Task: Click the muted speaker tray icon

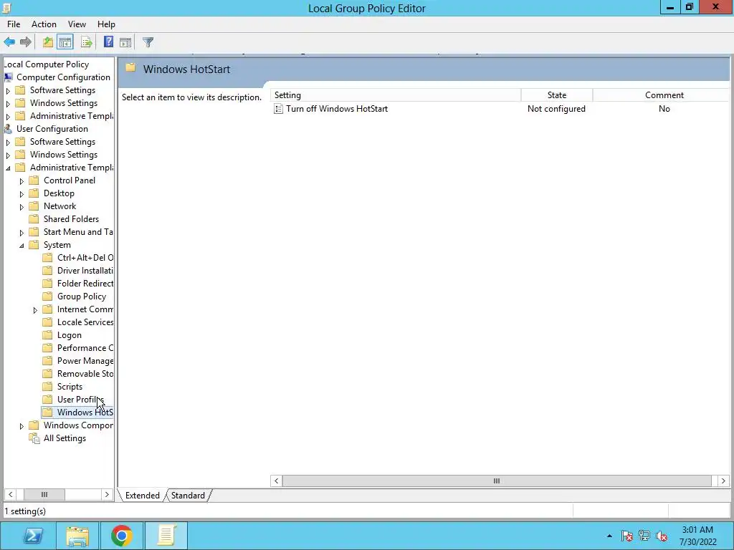Action: pyautogui.click(x=662, y=536)
